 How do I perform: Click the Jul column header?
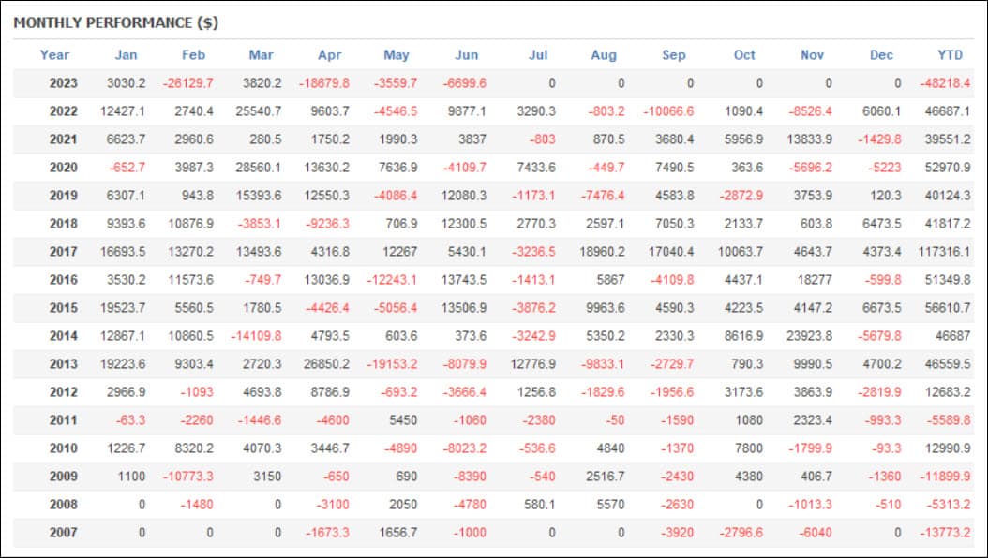tap(538, 54)
